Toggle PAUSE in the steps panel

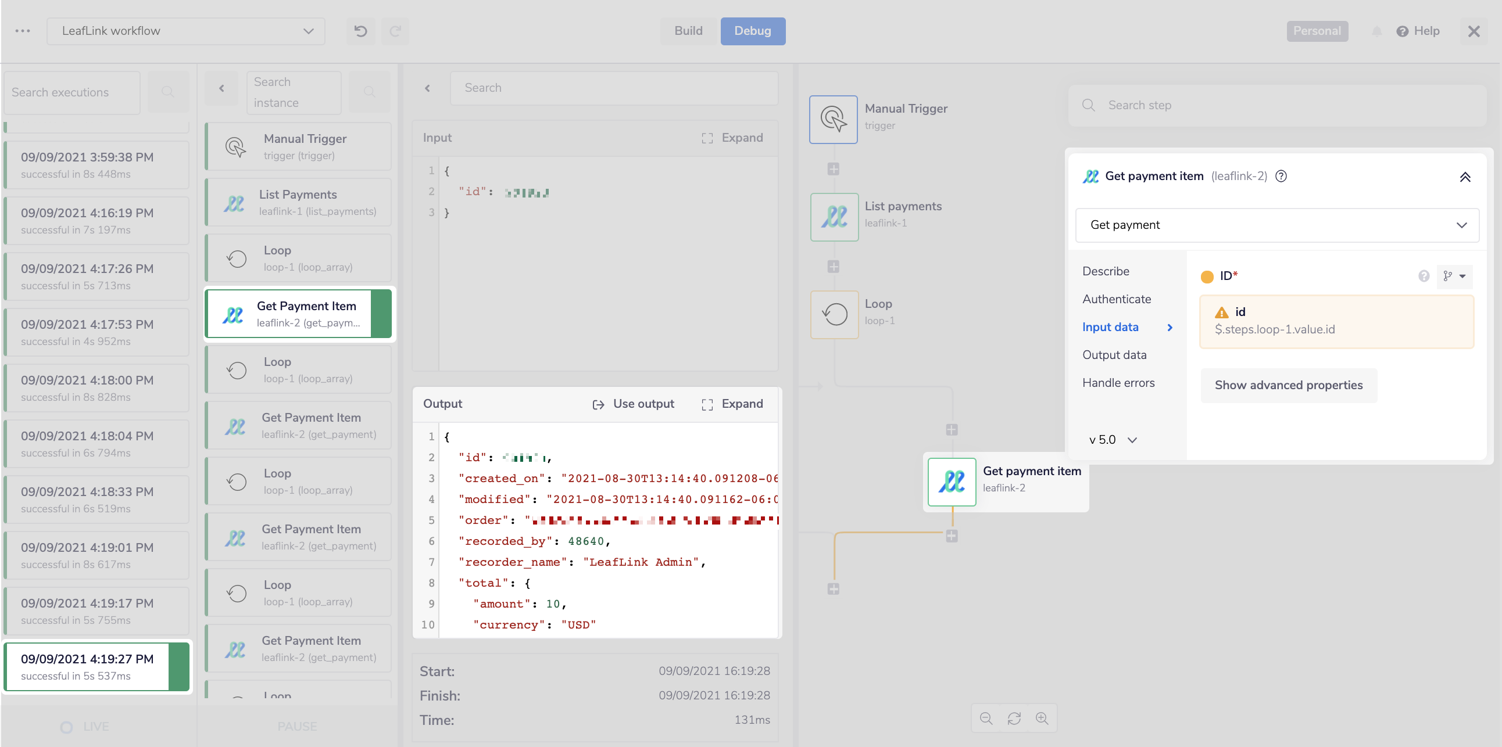tap(298, 726)
